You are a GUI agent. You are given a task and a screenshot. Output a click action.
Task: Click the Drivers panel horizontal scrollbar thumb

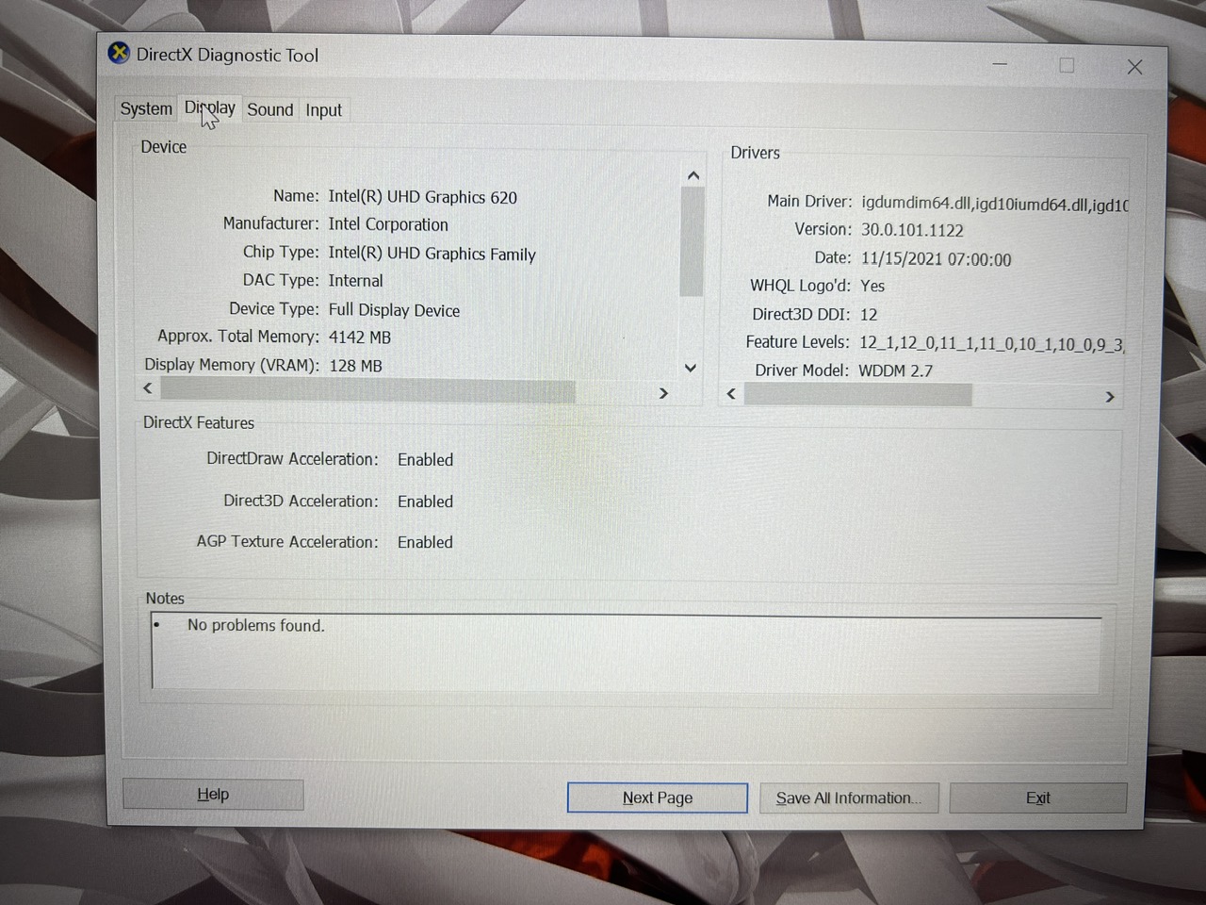pyautogui.click(x=857, y=394)
